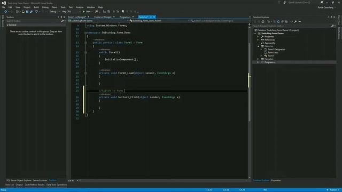Click the Save All toolbar icon
Screen dimensions: 342x192
31,12
